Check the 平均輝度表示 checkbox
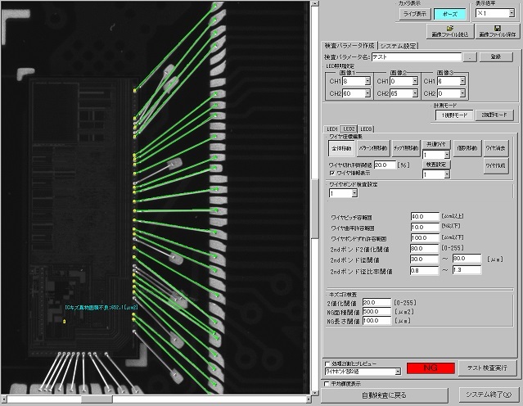Screen dimensions: 523x406 click(x=327, y=382)
